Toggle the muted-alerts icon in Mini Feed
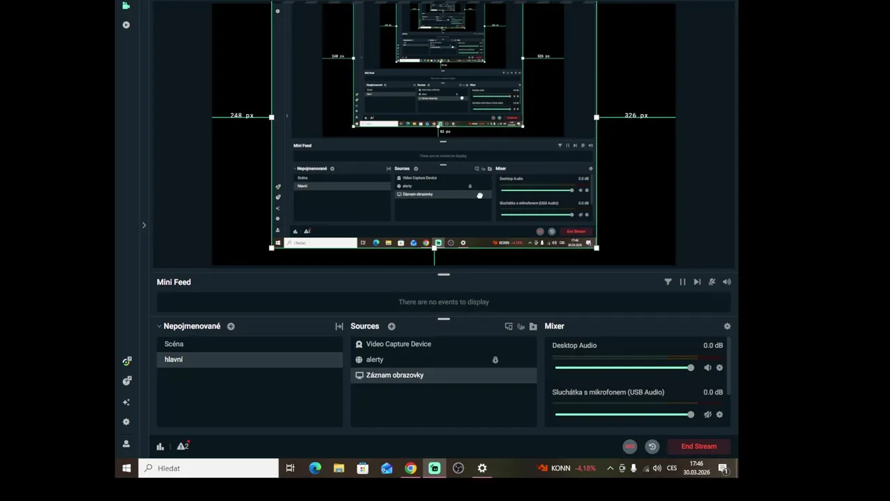890x501 pixels. point(712,282)
